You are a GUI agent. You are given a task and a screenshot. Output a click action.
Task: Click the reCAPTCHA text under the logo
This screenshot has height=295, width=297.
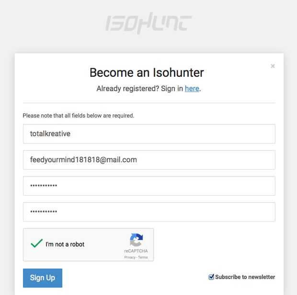click(136, 251)
